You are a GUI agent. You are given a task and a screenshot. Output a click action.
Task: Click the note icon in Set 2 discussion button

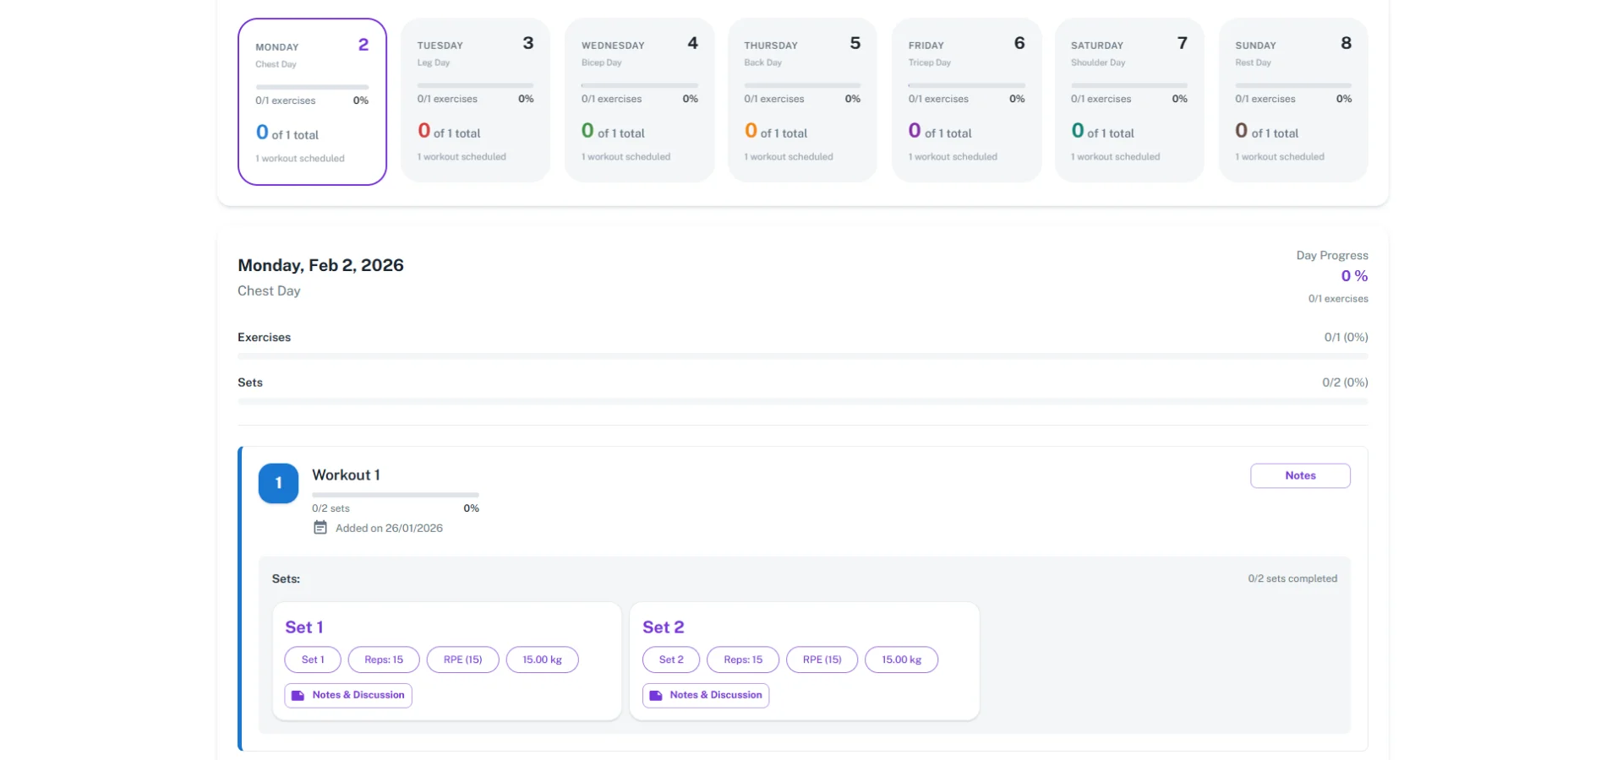point(655,695)
